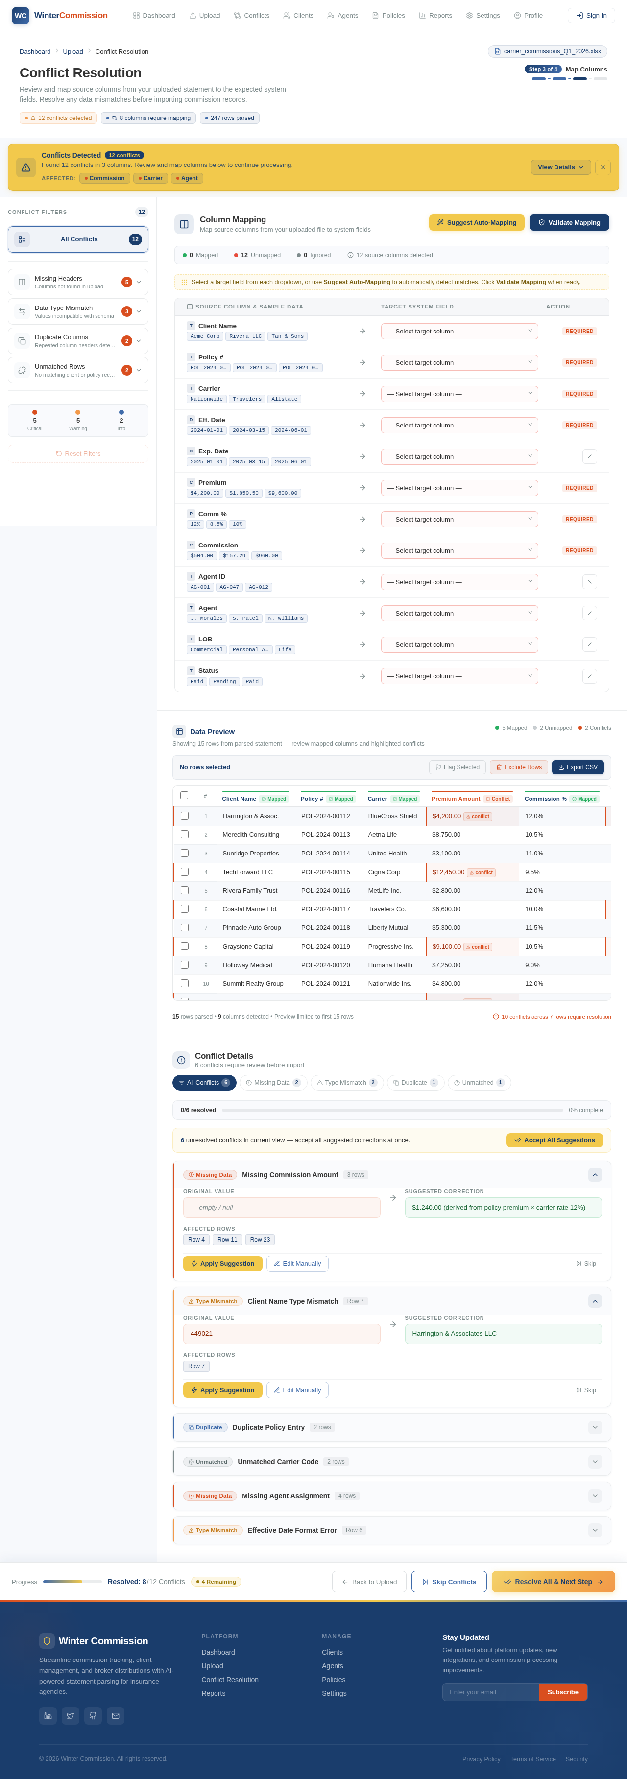Ignore the Agent column with its X button
Image resolution: width=627 pixels, height=1779 pixels.
tap(589, 613)
